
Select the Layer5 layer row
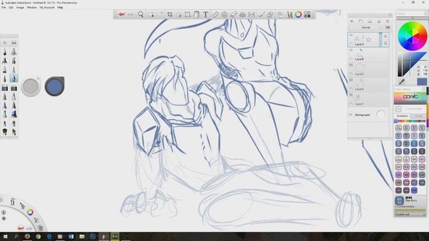coord(368,85)
